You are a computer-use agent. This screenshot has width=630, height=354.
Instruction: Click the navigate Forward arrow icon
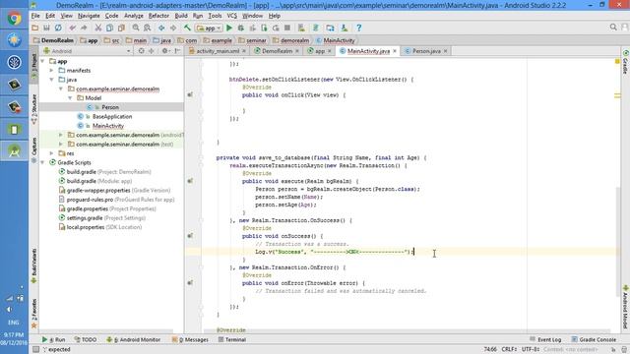[x=173, y=29]
